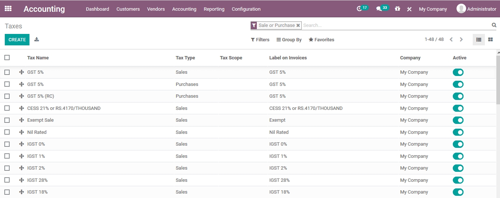Open the activities clock icon with badge 17
This screenshot has height=198, width=500.
click(360, 9)
